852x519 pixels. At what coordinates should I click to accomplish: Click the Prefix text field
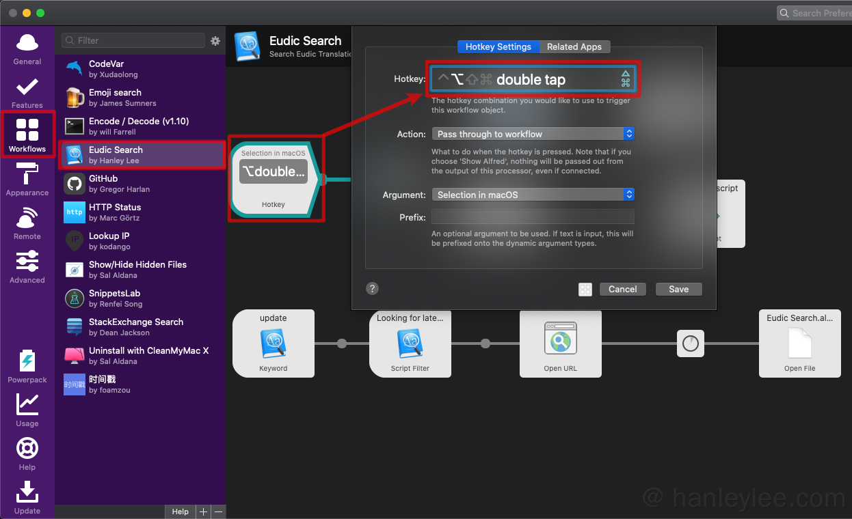(x=533, y=217)
